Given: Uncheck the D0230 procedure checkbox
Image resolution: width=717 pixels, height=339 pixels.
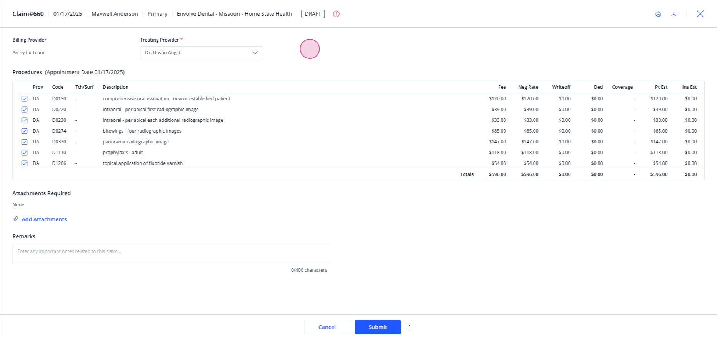Looking at the screenshot, I should [x=24, y=120].
